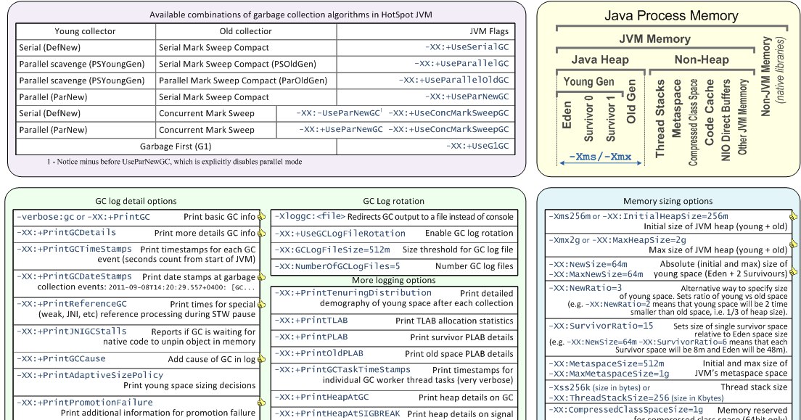Click the GC Log rotation heading
The width and height of the screenshot is (801, 420).
[x=393, y=202]
